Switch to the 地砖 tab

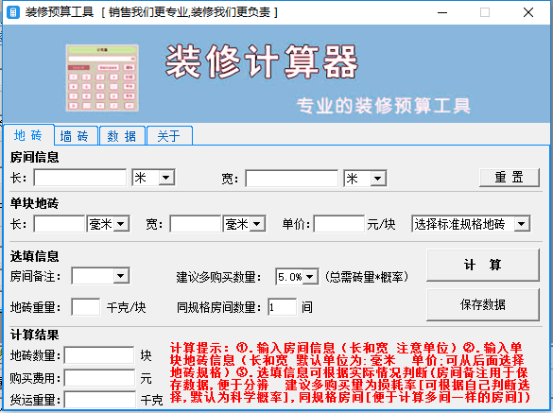(x=28, y=135)
